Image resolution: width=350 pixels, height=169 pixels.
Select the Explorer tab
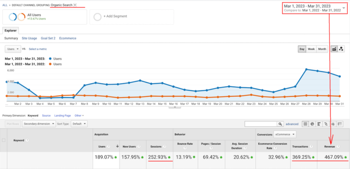10,31
